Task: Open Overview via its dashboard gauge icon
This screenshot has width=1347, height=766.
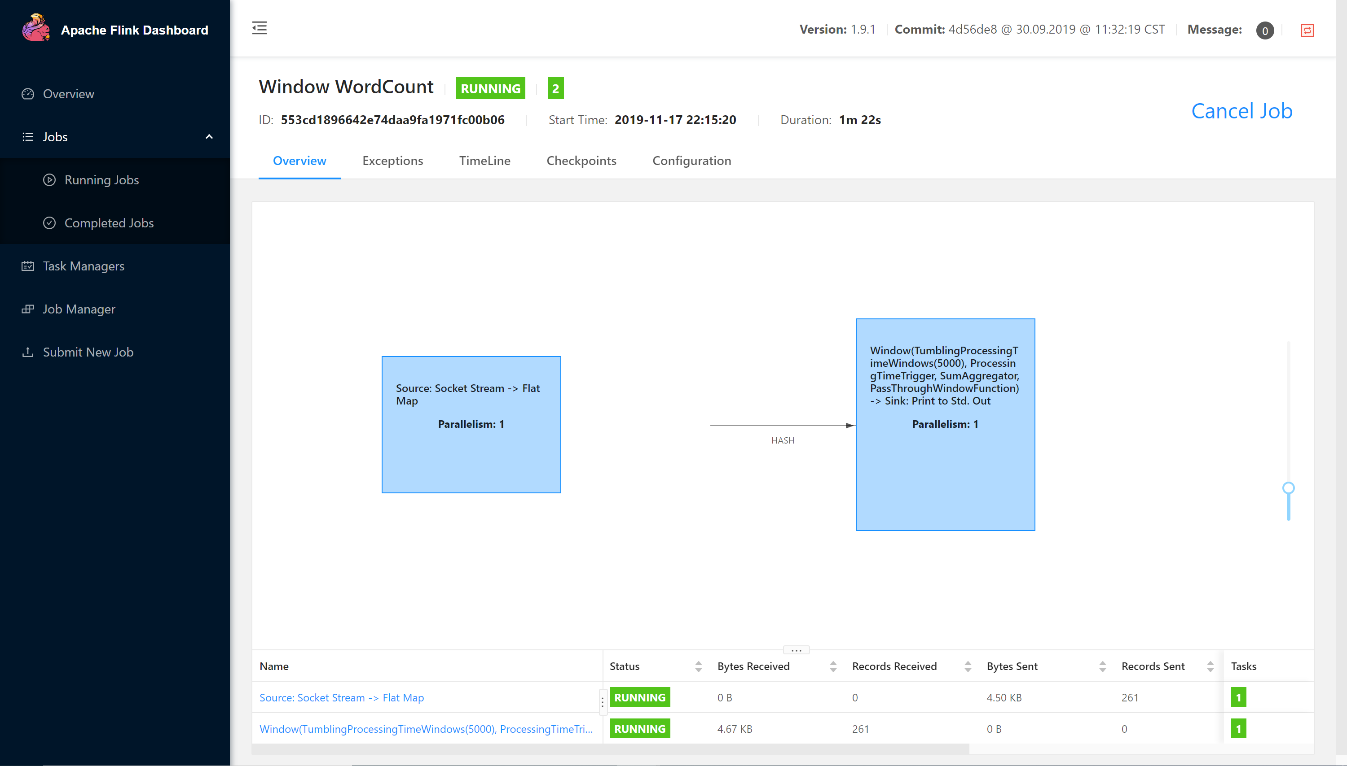Action: point(28,94)
